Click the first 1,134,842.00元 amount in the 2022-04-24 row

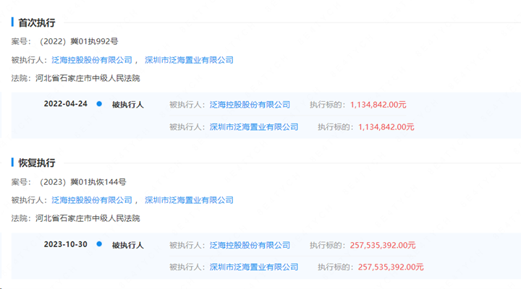point(378,105)
